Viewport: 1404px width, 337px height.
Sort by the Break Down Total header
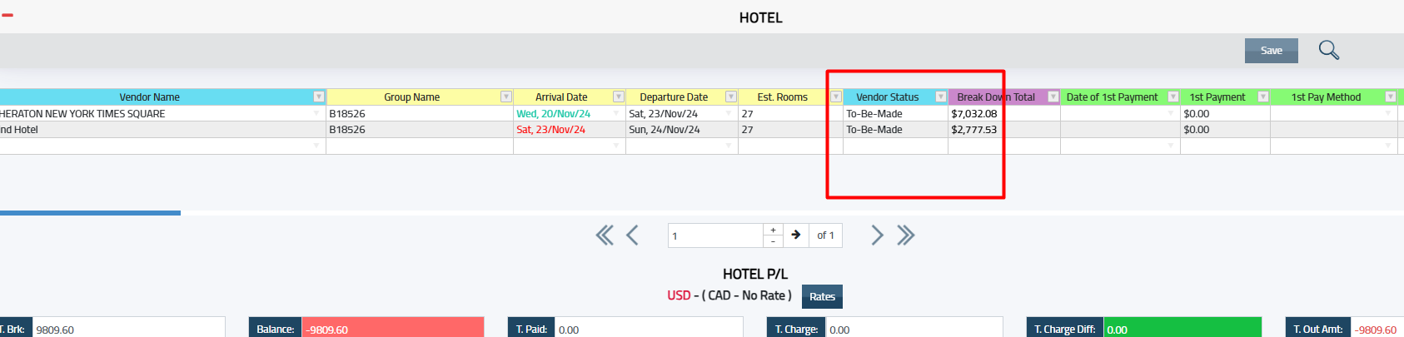(996, 97)
